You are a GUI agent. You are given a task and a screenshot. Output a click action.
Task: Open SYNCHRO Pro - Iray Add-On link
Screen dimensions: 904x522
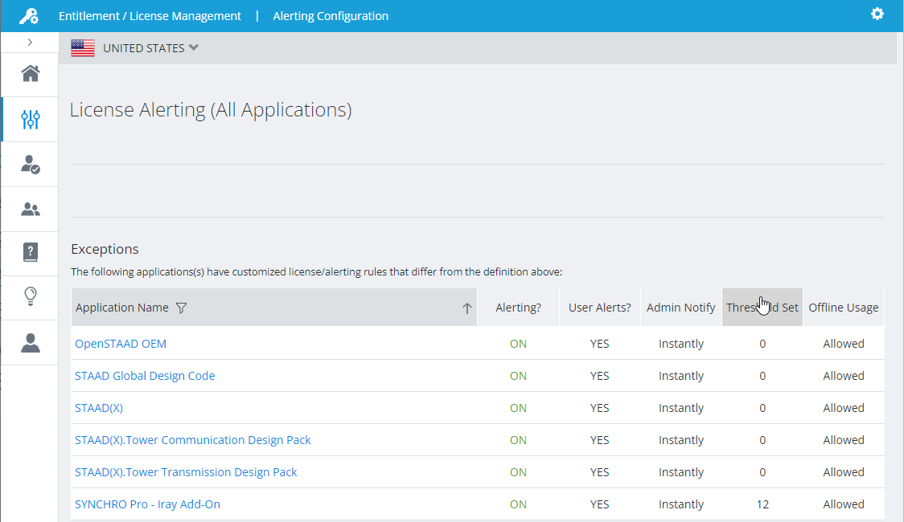coord(147,504)
